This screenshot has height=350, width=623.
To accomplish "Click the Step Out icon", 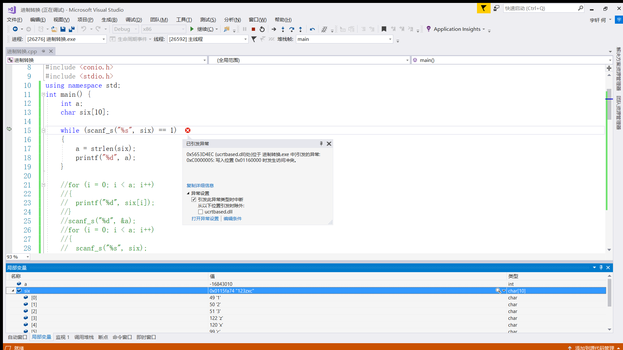I will (x=300, y=29).
